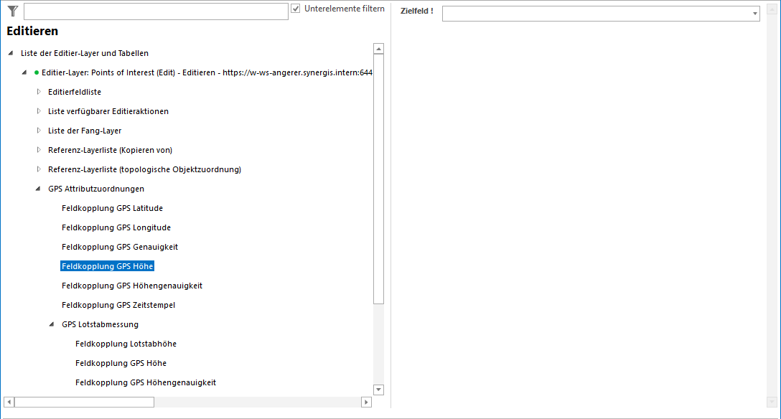Select Feldkopplung GPS Höhe under GPS Lotstabmessung
781x419 pixels.
point(121,364)
